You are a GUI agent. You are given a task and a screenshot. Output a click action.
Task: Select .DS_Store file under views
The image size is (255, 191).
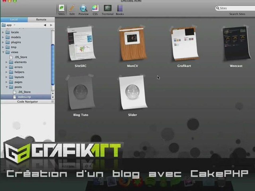[x=26, y=57]
